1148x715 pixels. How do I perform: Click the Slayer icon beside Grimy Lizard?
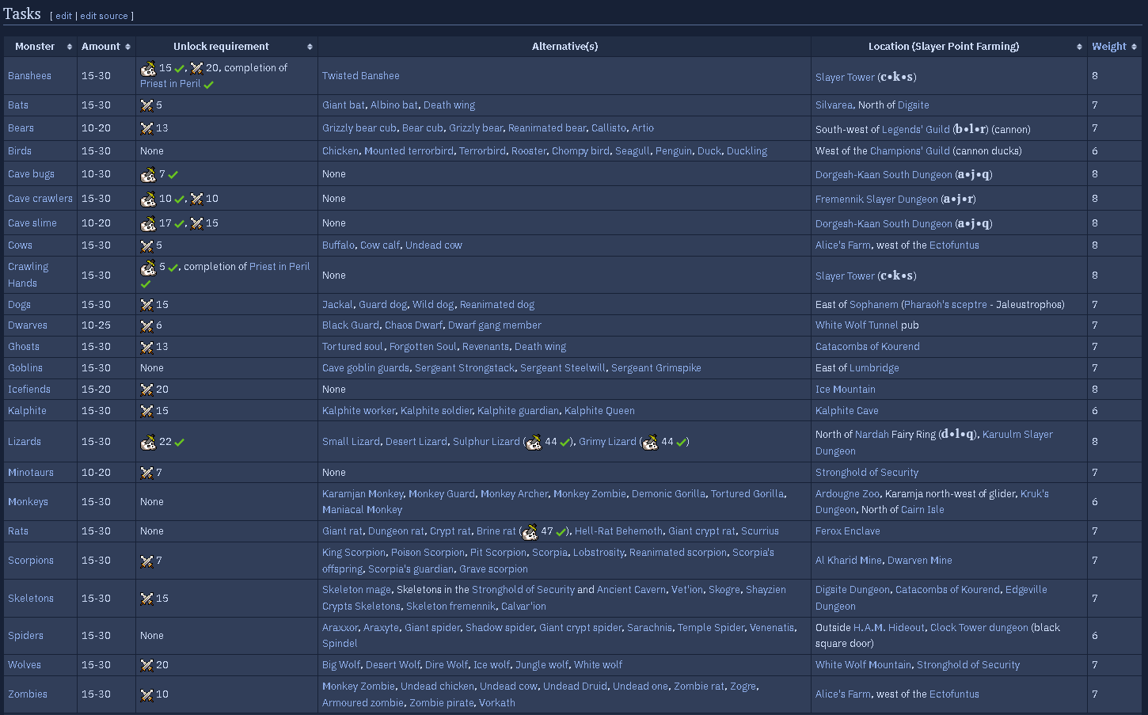[650, 443]
